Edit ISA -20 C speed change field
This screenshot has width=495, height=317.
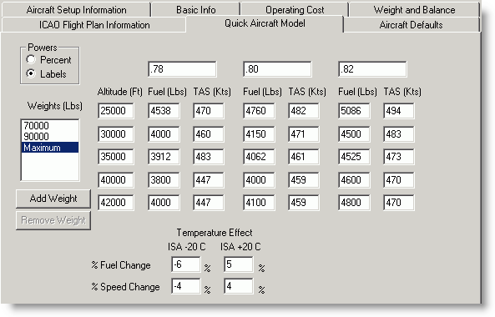pyautogui.click(x=186, y=286)
